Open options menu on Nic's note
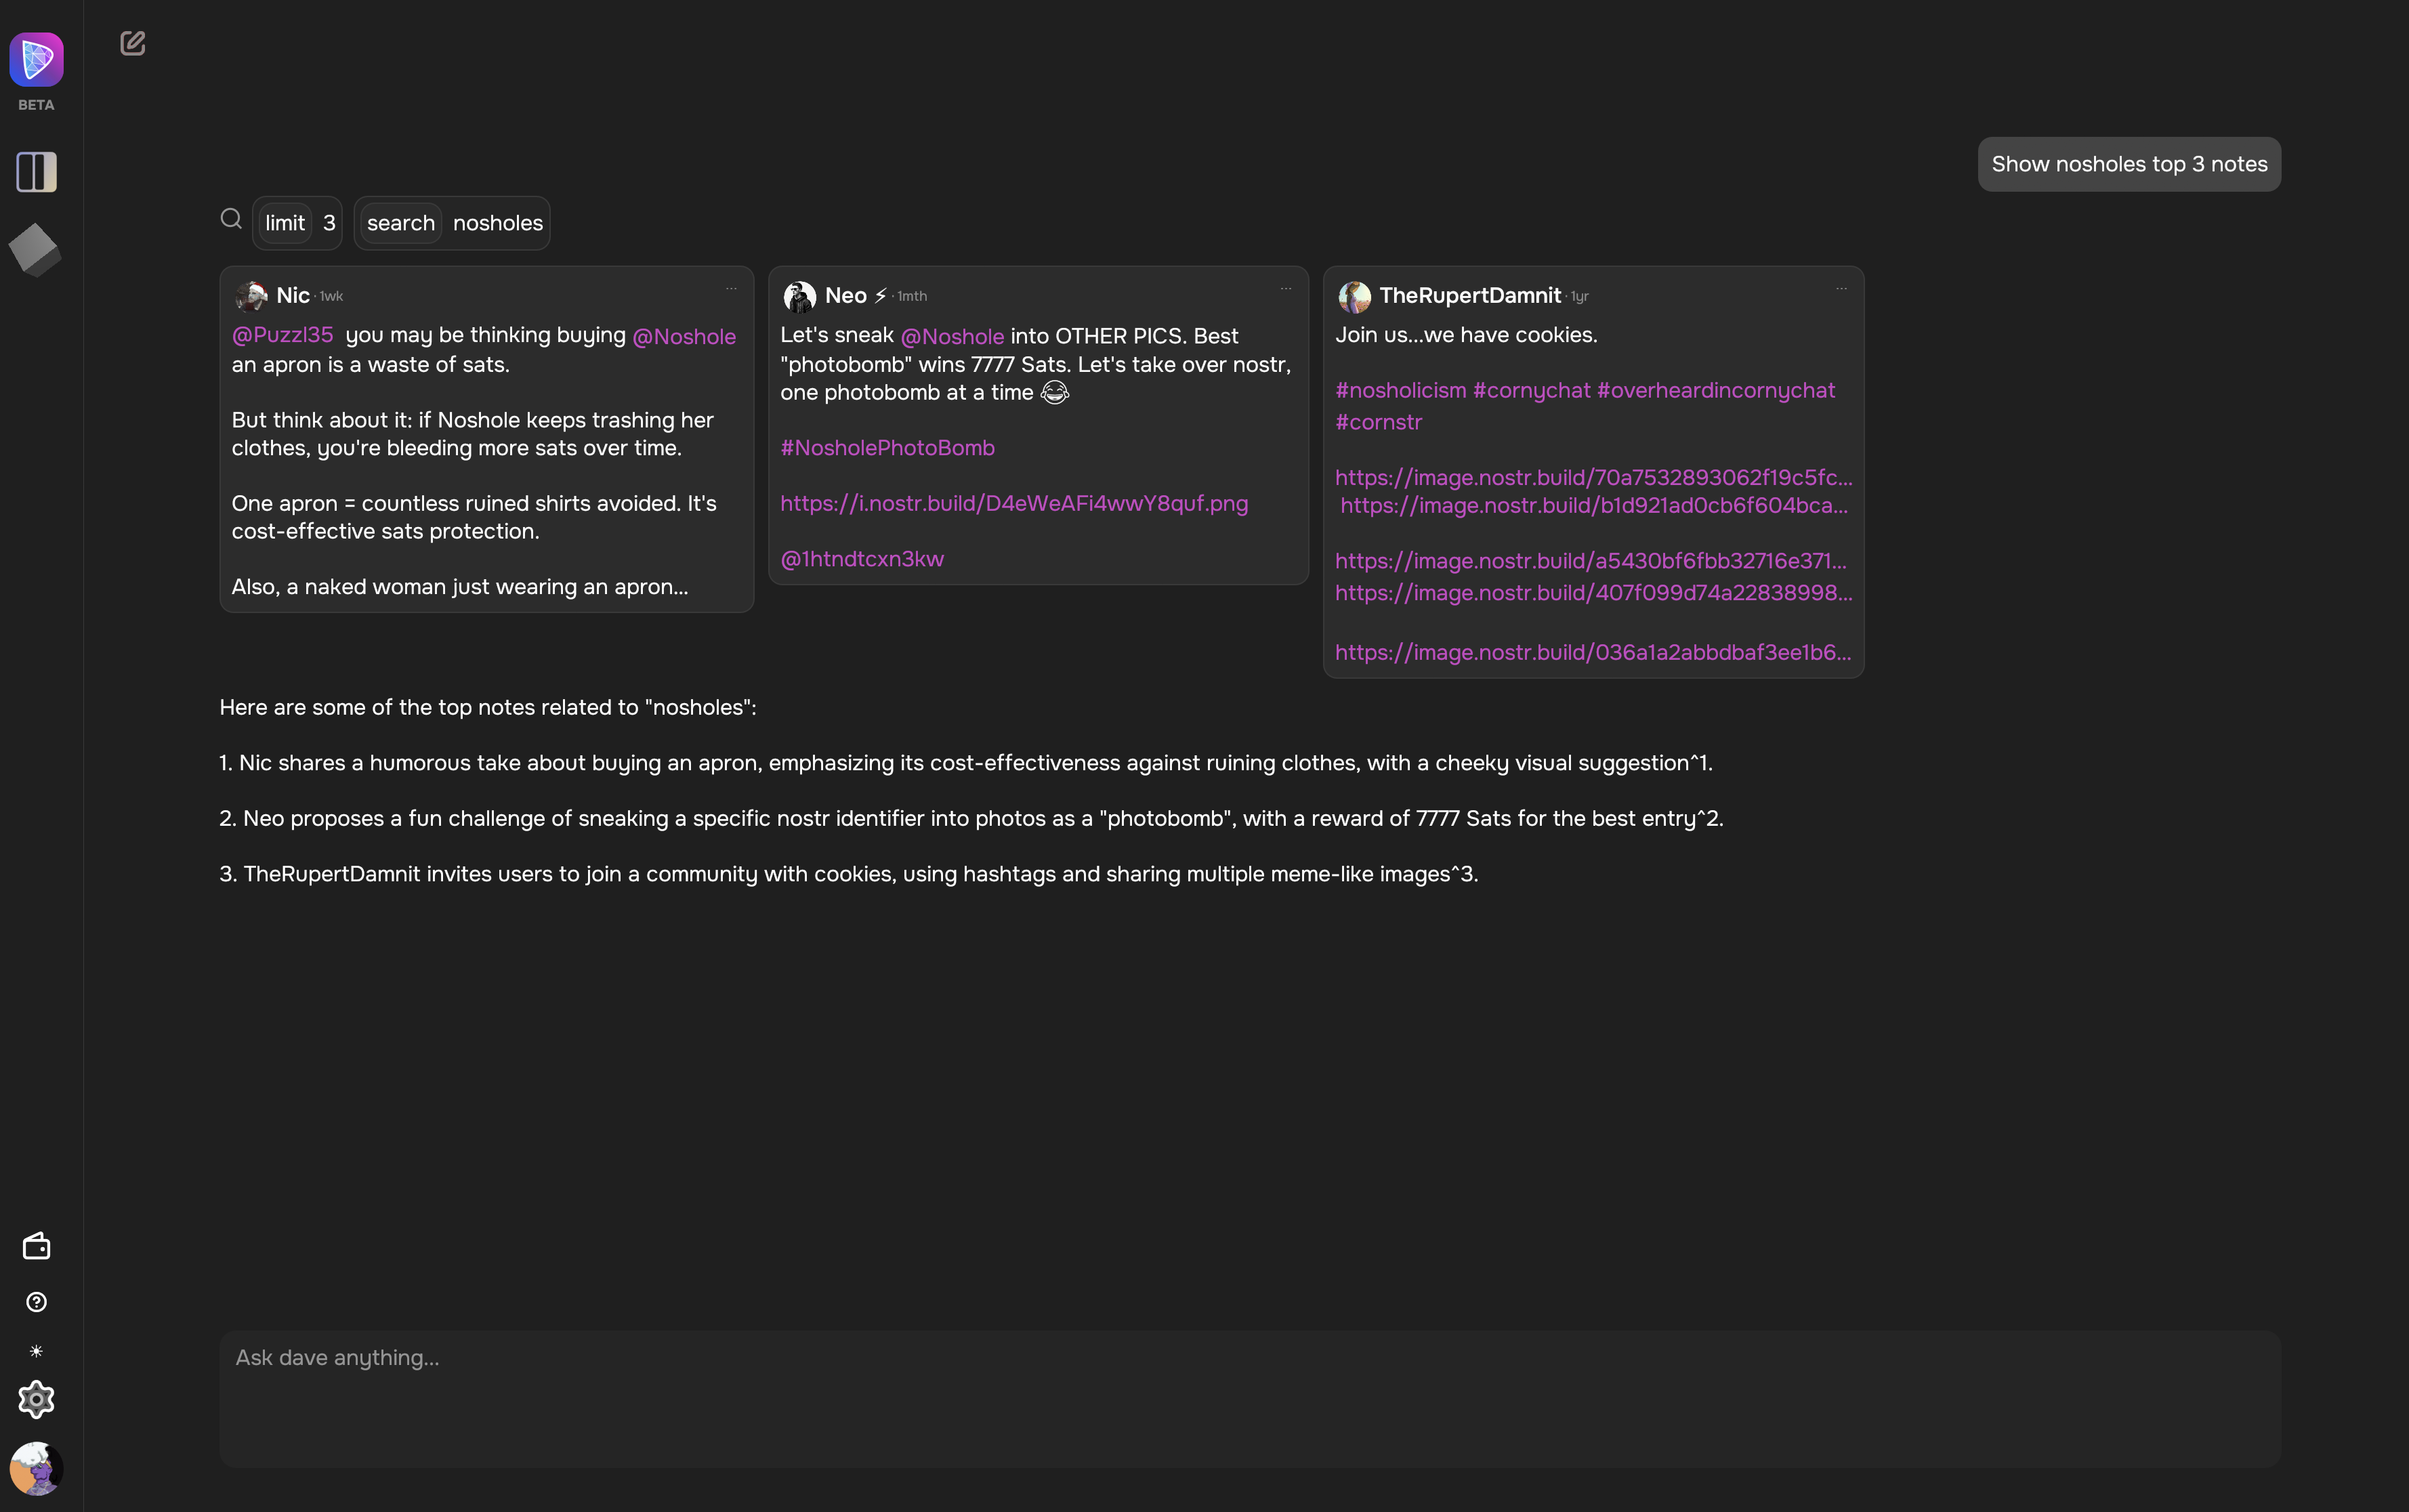The height and width of the screenshot is (1512, 2409). [x=731, y=289]
